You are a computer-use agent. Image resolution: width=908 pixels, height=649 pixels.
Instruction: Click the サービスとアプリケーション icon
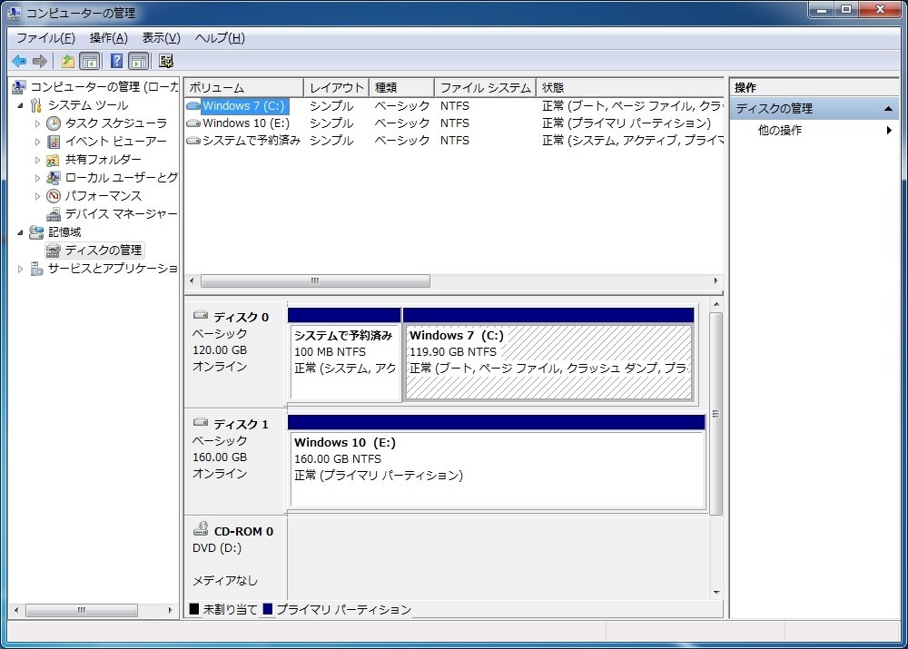pyautogui.click(x=36, y=269)
